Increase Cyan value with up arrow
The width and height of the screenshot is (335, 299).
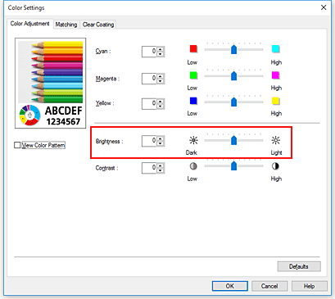[x=161, y=49]
